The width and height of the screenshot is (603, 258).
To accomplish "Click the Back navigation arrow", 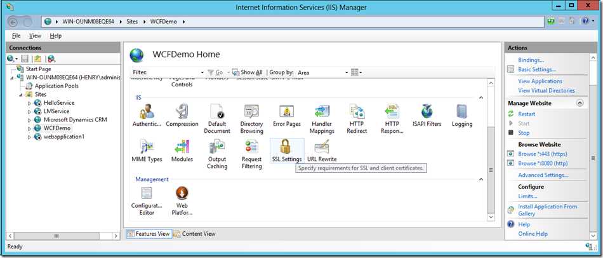I will click(13, 22).
